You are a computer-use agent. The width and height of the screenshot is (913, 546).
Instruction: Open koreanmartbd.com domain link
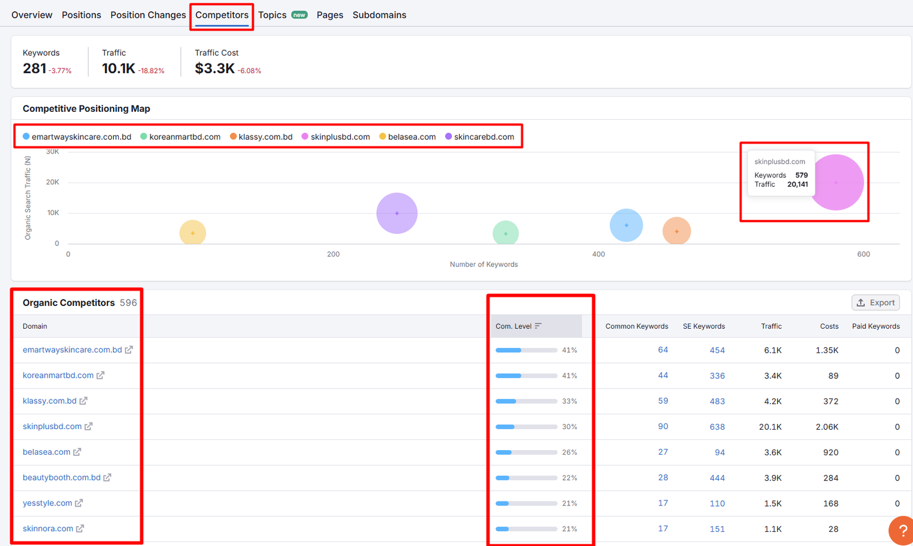(x=58, y=375)
